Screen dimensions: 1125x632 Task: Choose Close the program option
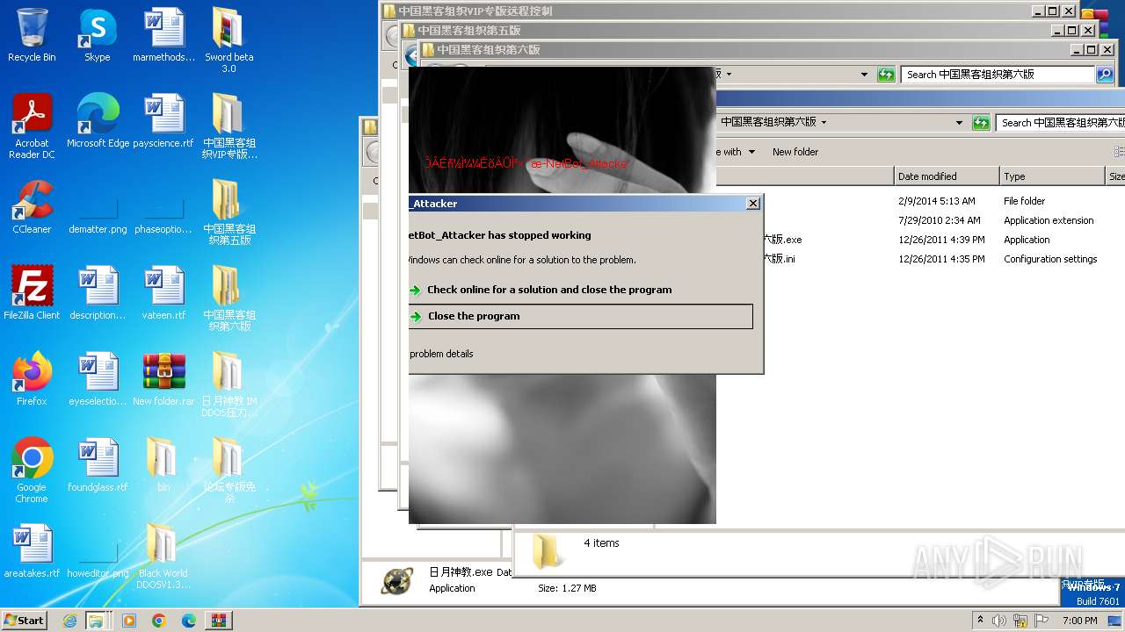(x=581, y=316)
